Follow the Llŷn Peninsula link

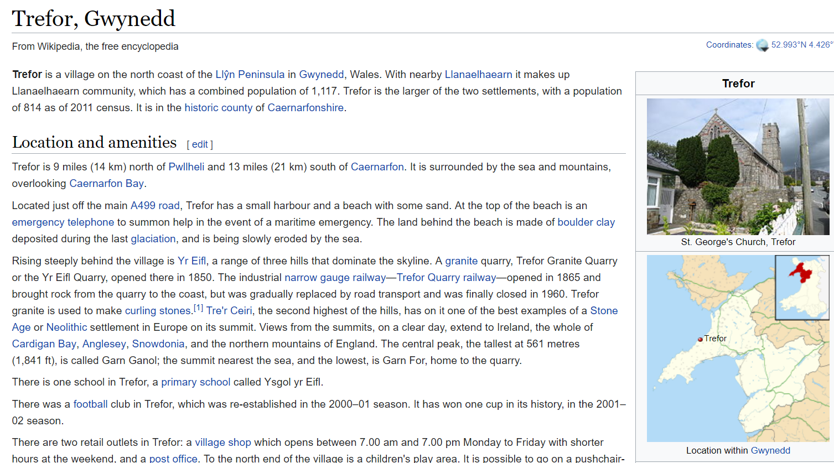[x=250, y=75]
